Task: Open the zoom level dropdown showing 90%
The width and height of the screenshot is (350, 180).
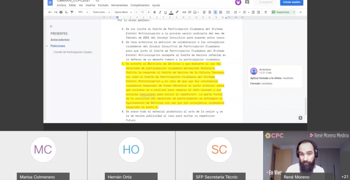Action: click(x=83, y=12)
